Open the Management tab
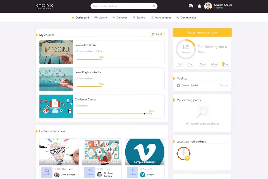Screen dimensions: 268x179 [x=161, y=17]
